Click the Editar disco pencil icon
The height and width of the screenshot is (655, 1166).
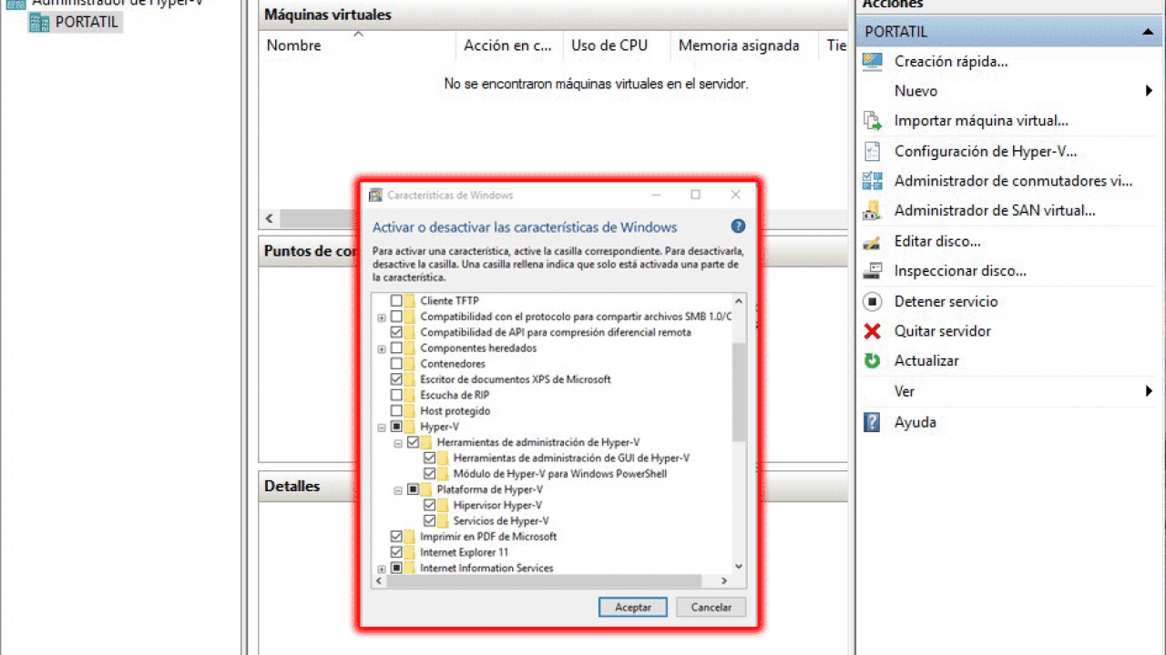point(873,242)
